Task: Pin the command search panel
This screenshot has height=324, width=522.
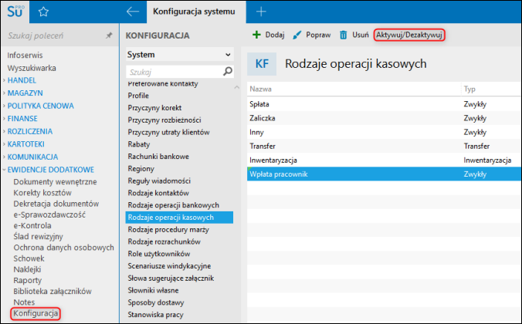Action: tap(109, 35)
